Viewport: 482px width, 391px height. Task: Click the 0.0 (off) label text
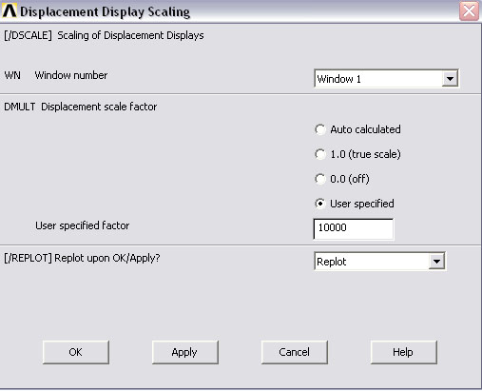pyautogui.click(x=350, y=179)
